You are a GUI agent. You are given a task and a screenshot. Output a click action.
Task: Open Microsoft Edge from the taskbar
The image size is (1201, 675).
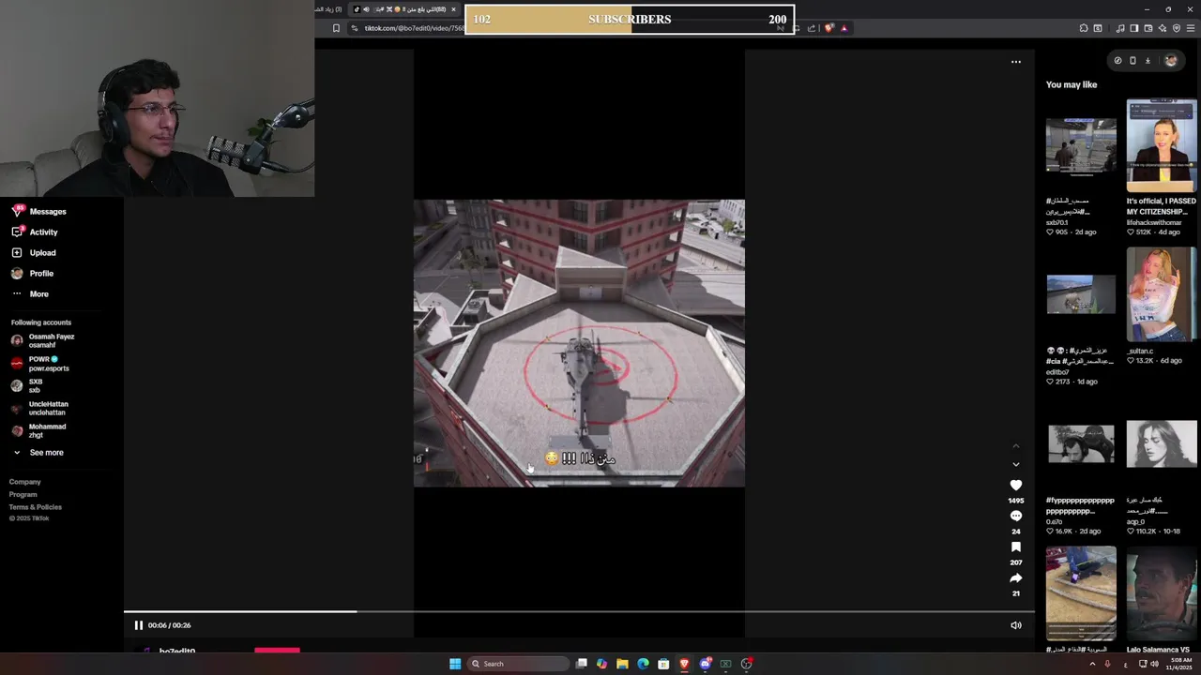point(643,664)
